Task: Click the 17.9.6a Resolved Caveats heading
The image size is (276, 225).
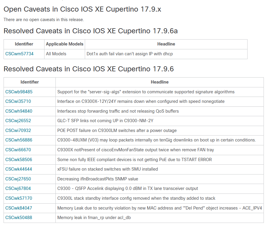Action: point(90,31)
